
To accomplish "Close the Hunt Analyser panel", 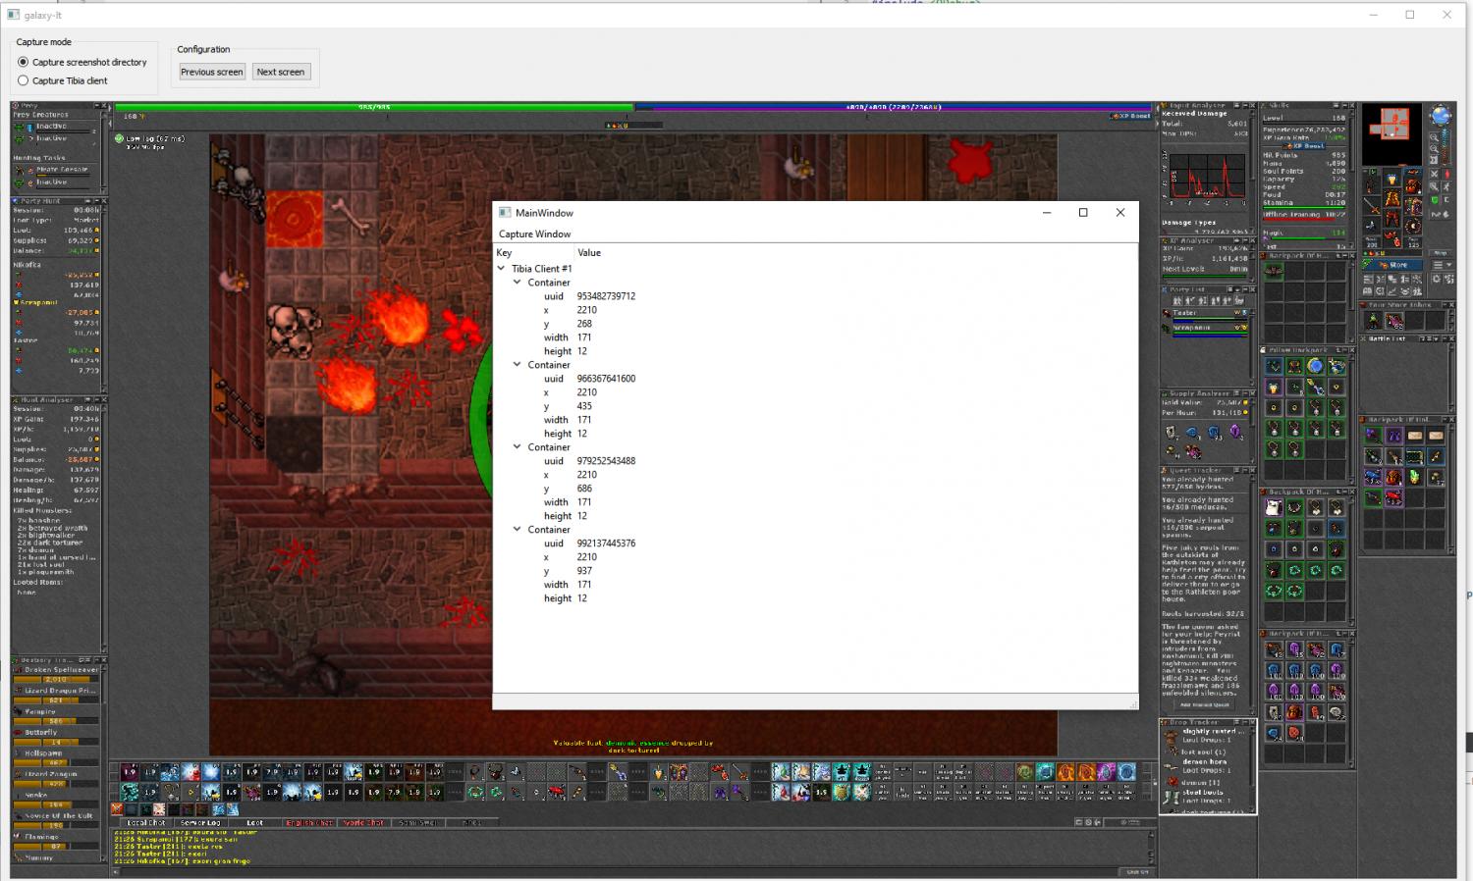I will tap(103, 399).
